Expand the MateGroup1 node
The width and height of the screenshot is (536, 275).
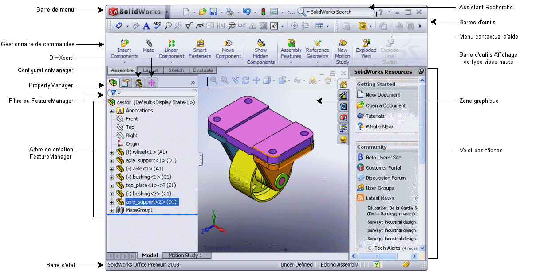pos(111,211)
